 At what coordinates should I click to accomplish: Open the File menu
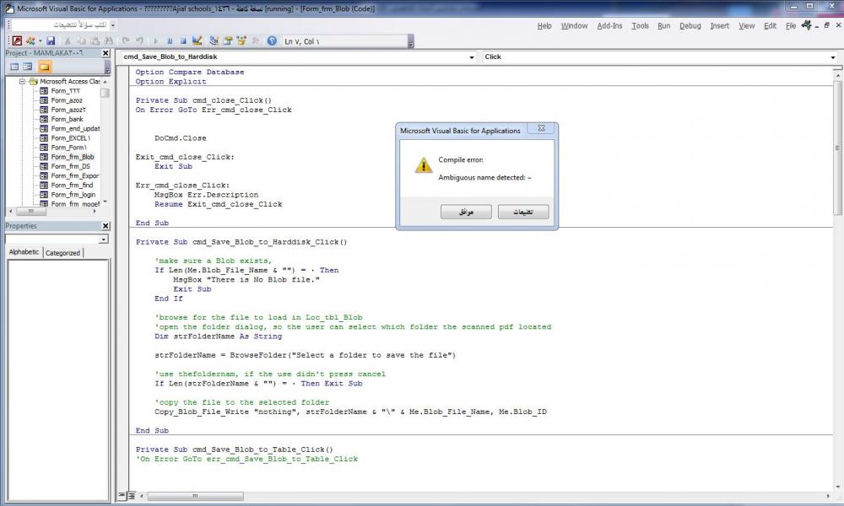coord(791,26)
